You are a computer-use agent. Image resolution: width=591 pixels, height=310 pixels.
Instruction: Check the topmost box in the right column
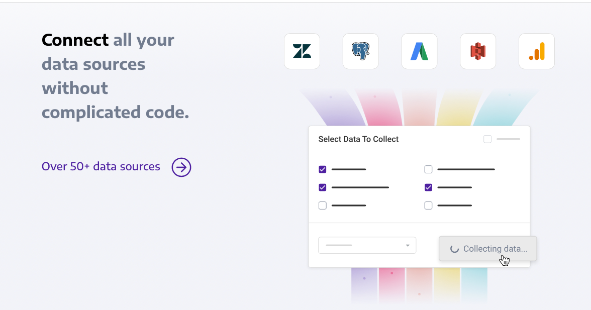[428, 169]
